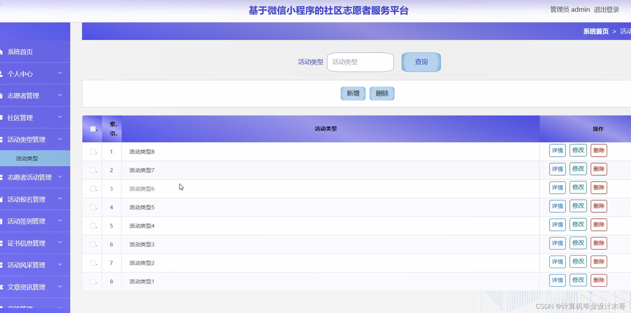Click the 查询 search button

421,62
